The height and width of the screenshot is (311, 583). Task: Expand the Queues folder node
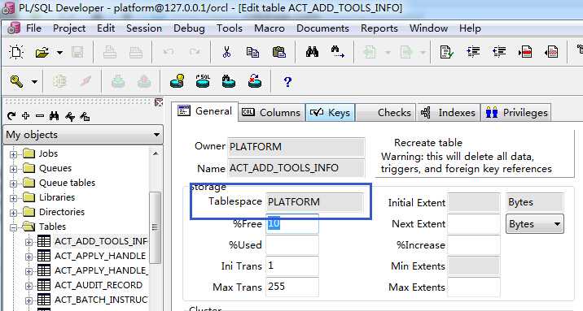tap(13, 169)
